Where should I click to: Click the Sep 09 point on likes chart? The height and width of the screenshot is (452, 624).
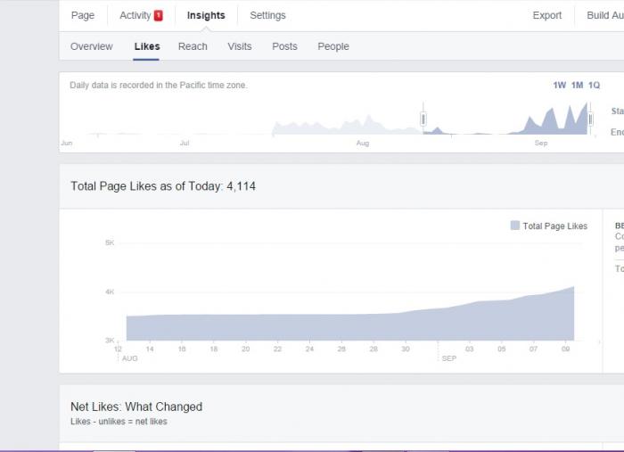click(565, 288)
